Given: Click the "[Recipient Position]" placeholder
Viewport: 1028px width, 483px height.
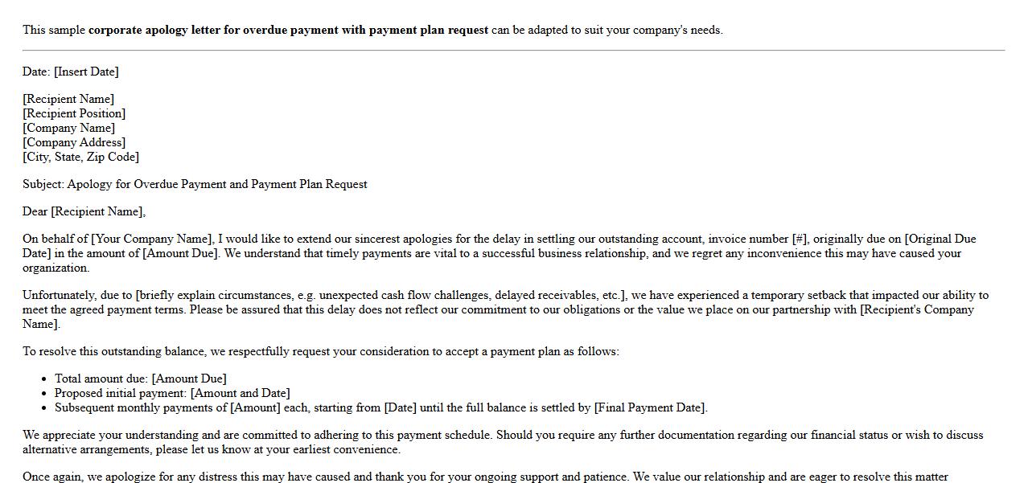Looking at the screenshot, I should 74,113.
